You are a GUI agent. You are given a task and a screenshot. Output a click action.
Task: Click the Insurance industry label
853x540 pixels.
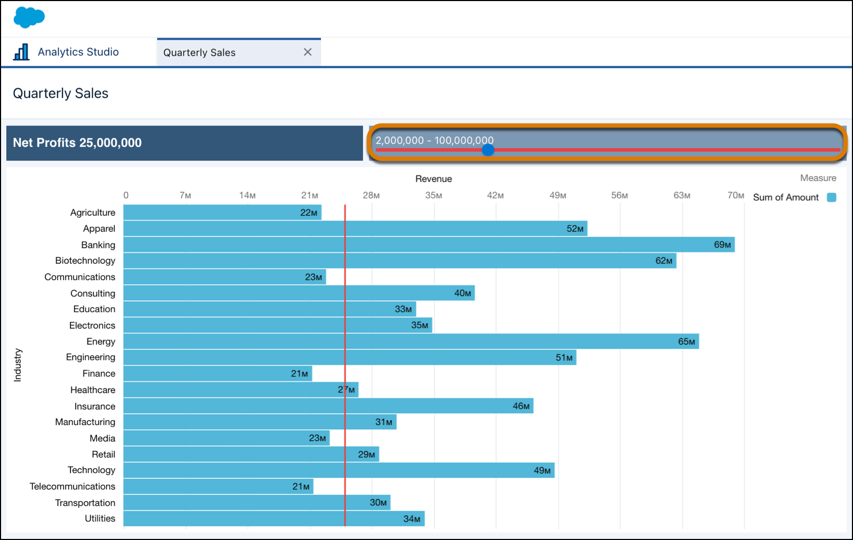pyautogui.click(x=95, y=406)
